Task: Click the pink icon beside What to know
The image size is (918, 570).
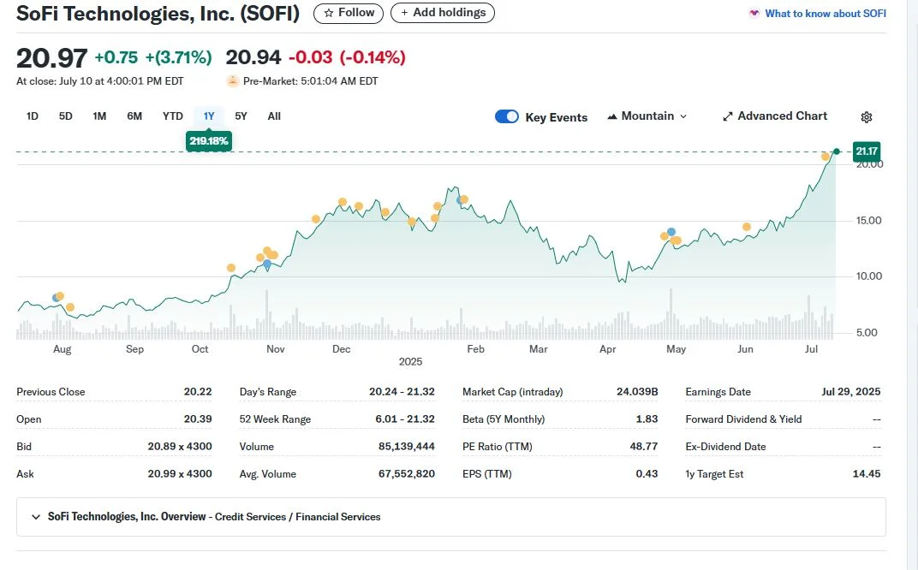Action: 754,14
